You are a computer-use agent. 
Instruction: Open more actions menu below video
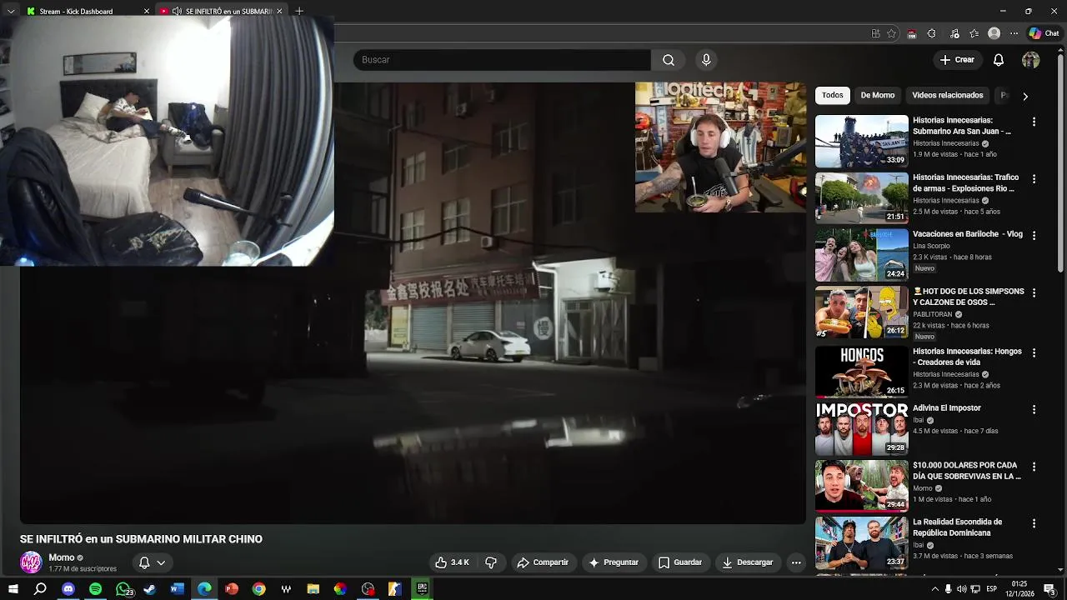pyautogui.click(x=796, y=562)
